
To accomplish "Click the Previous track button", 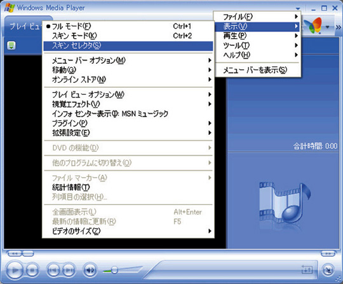I will pos(53,270).
